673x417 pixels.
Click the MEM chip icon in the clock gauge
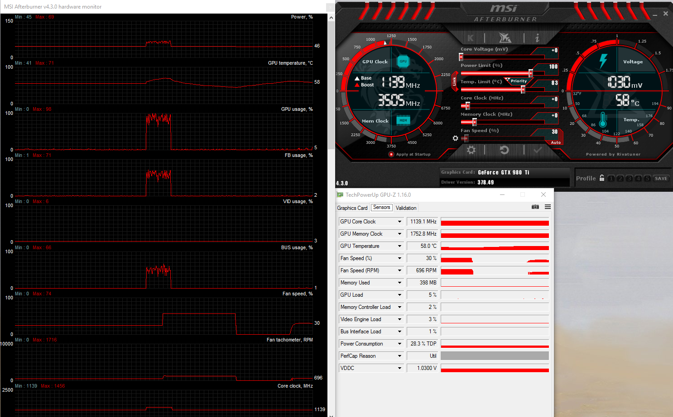click(x=403, y=120)
